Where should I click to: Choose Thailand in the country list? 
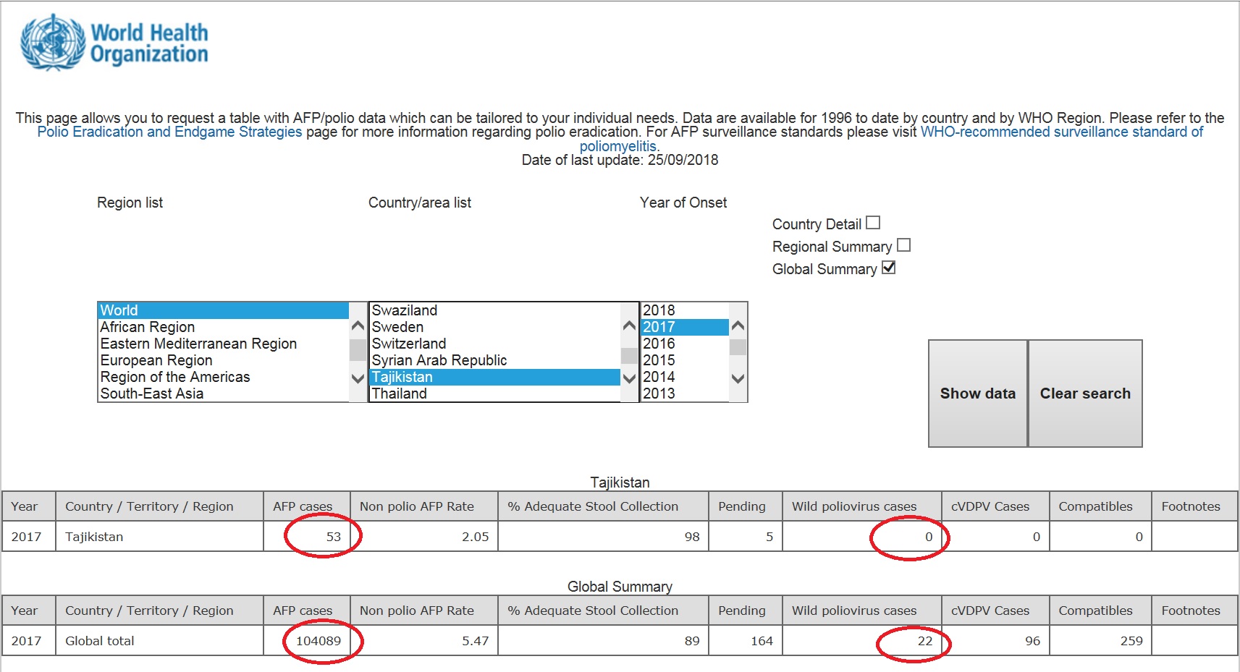point(495,394)
